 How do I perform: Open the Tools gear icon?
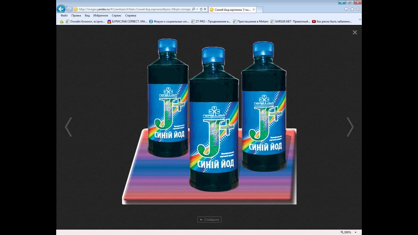[358, 9]
